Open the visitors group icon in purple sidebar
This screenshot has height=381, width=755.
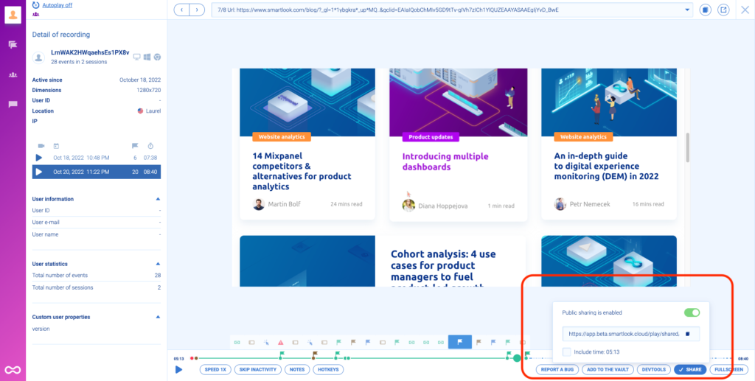pyautogui.click(x=13, y=75)
